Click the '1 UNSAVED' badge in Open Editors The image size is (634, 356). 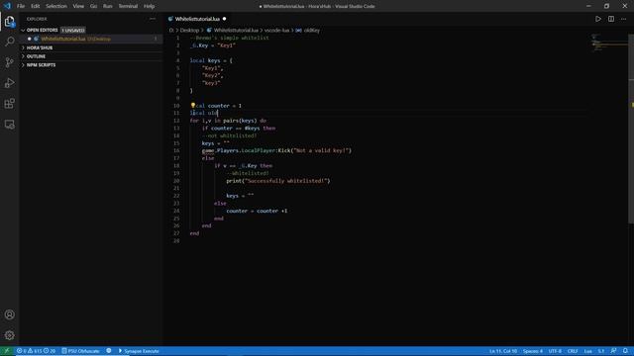coord(72,31)
